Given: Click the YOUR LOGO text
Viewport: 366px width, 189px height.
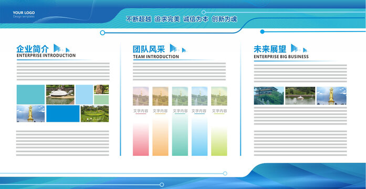Looking at the screenshot, I should pyautogui.click(x=24, y=13).
